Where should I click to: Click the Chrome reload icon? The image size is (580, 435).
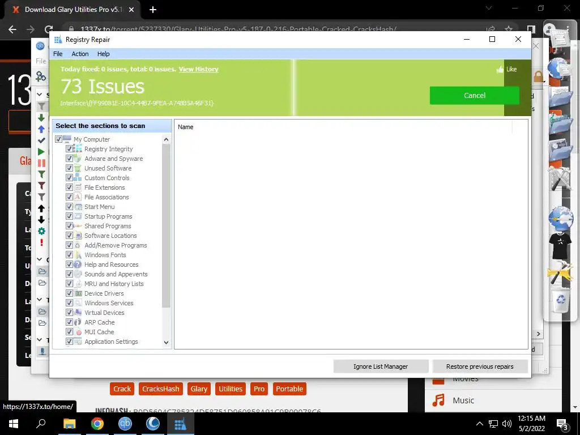click(x=49, y=29)
